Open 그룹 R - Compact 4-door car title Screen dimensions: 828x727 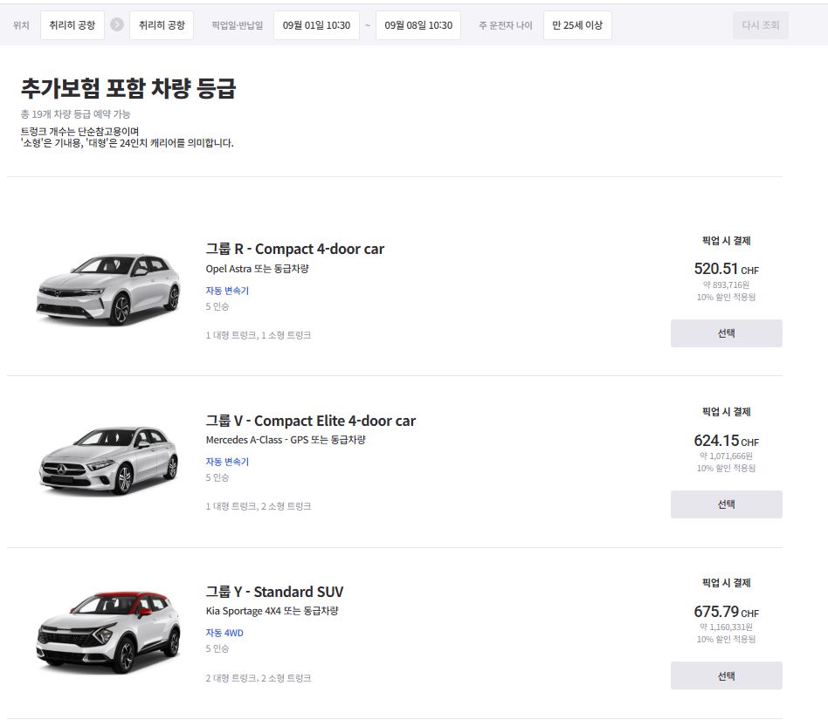294,250
